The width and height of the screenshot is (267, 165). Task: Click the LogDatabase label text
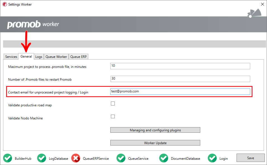(x=58, y=159)
